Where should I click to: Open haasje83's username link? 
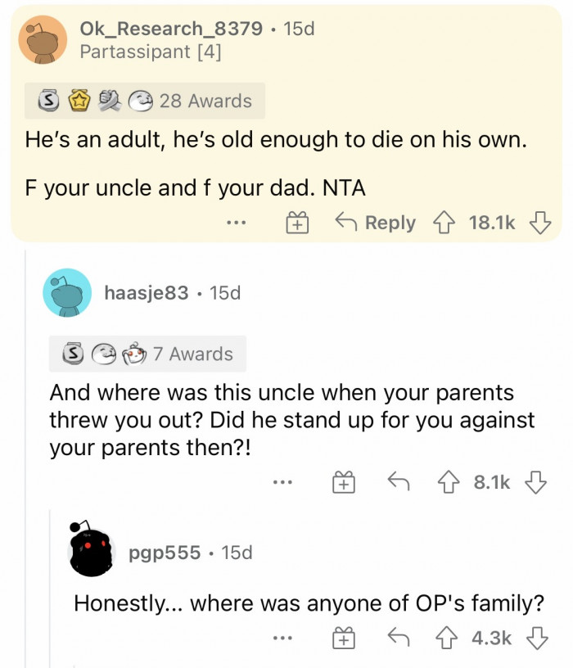pos(146,292)
